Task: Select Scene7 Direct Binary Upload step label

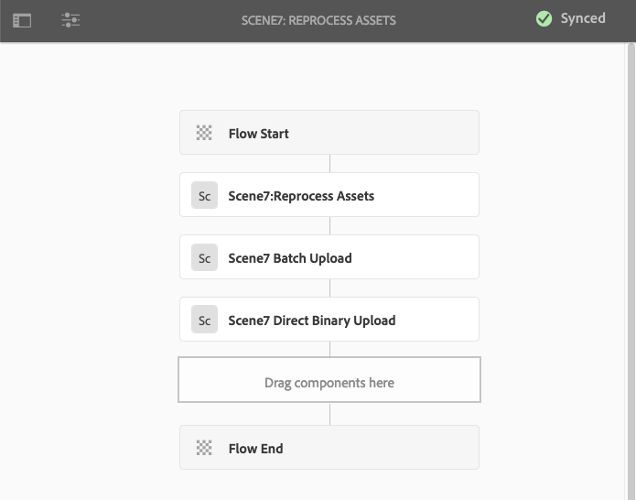Action: click(x=311, y=321)
